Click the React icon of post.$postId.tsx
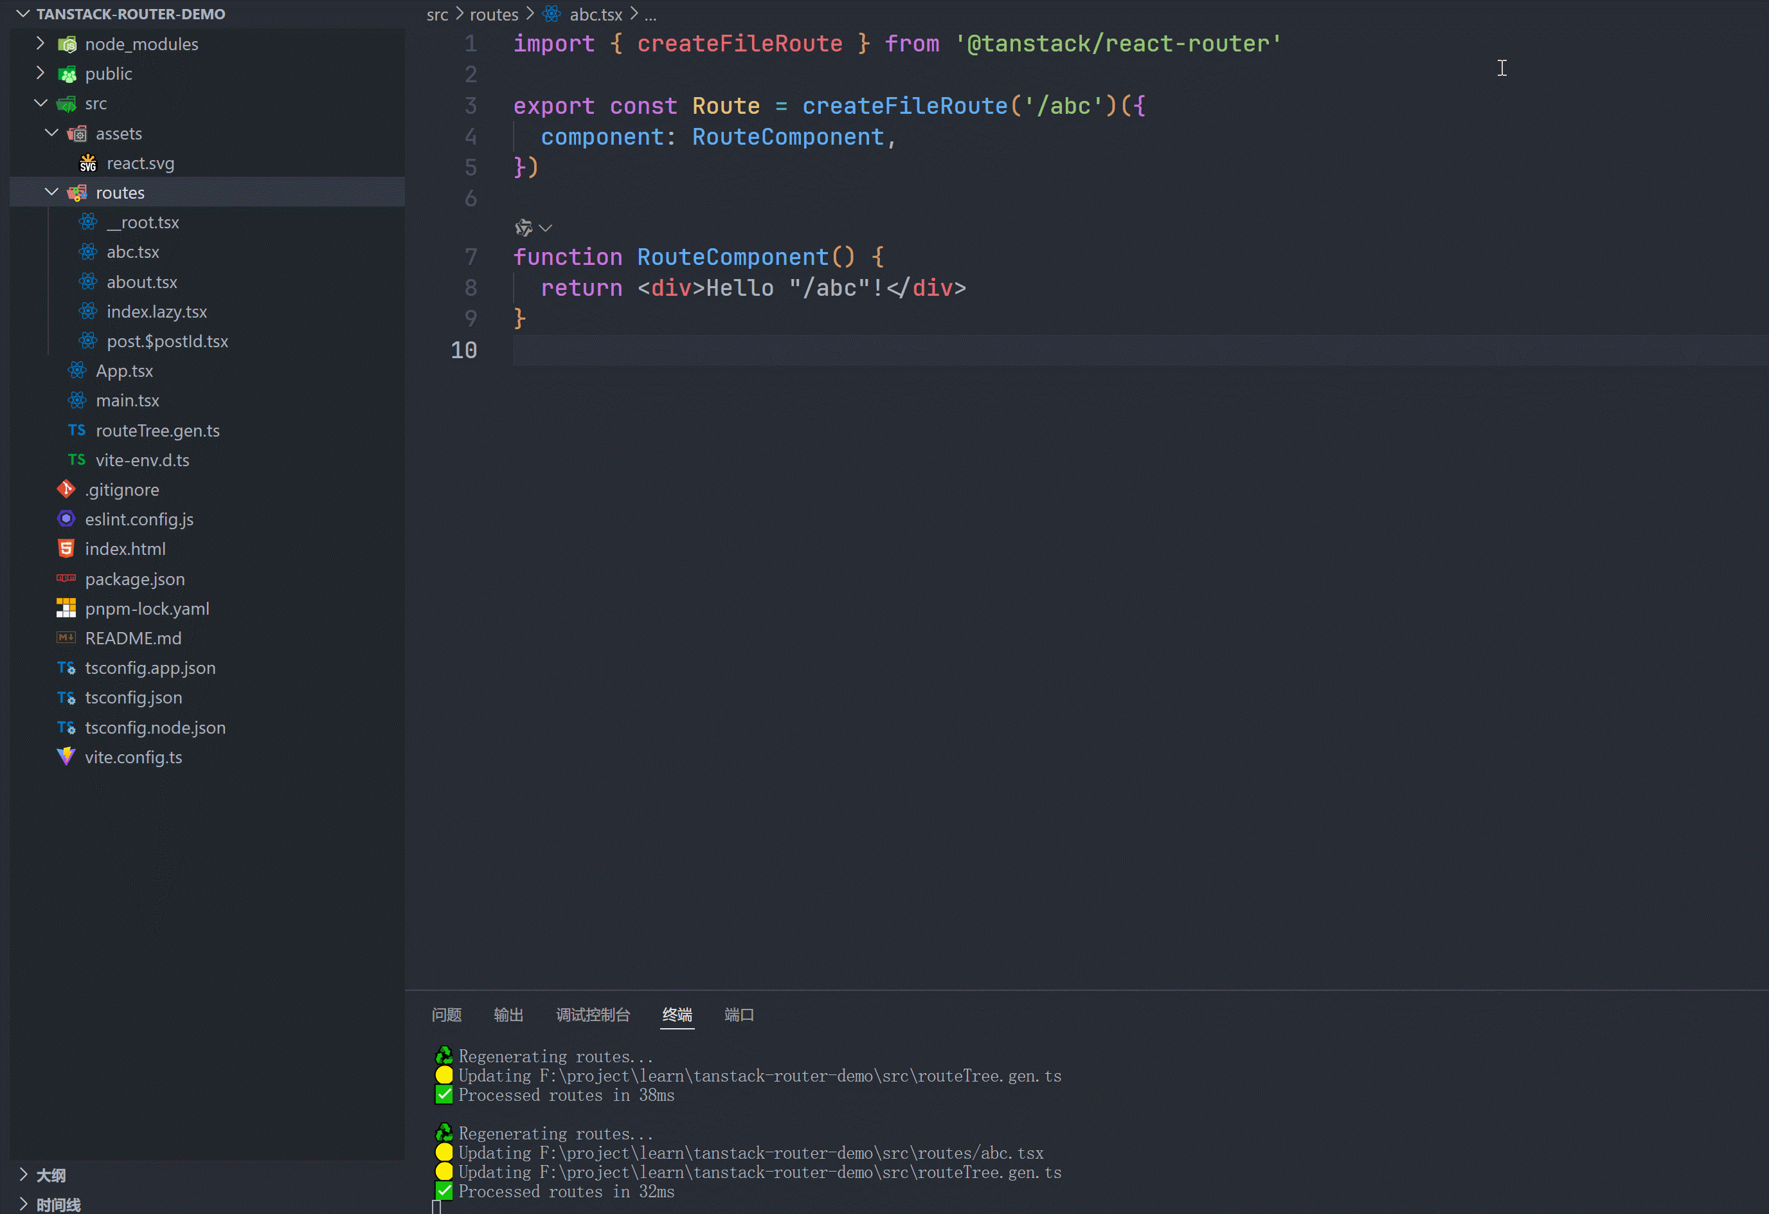Image resolution: width=1769 pixels, height=1214 pixels. [x=88, y=340]
